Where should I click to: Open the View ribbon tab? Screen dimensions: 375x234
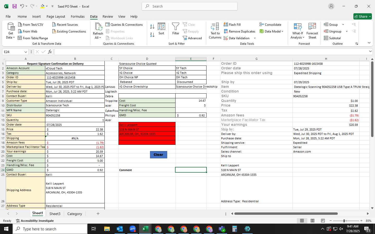click(122, 16)
